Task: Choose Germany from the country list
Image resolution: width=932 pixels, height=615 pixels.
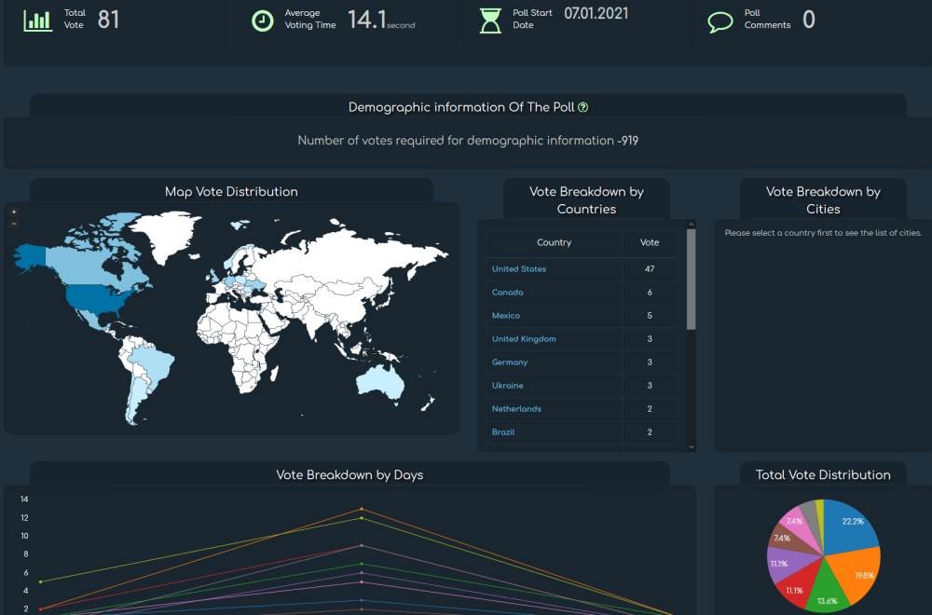Action: coord(510,362)
